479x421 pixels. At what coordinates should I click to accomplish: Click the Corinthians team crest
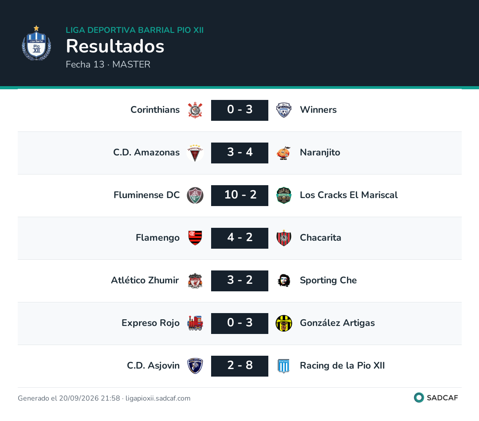click(195, 110)
